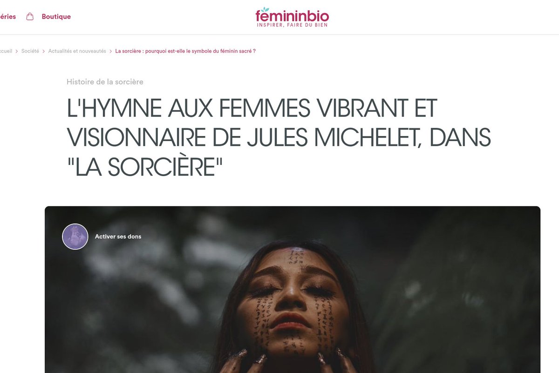The image size is (559, 373).
Task: Click the Activer ses dons author avatar
Action: 75,237
